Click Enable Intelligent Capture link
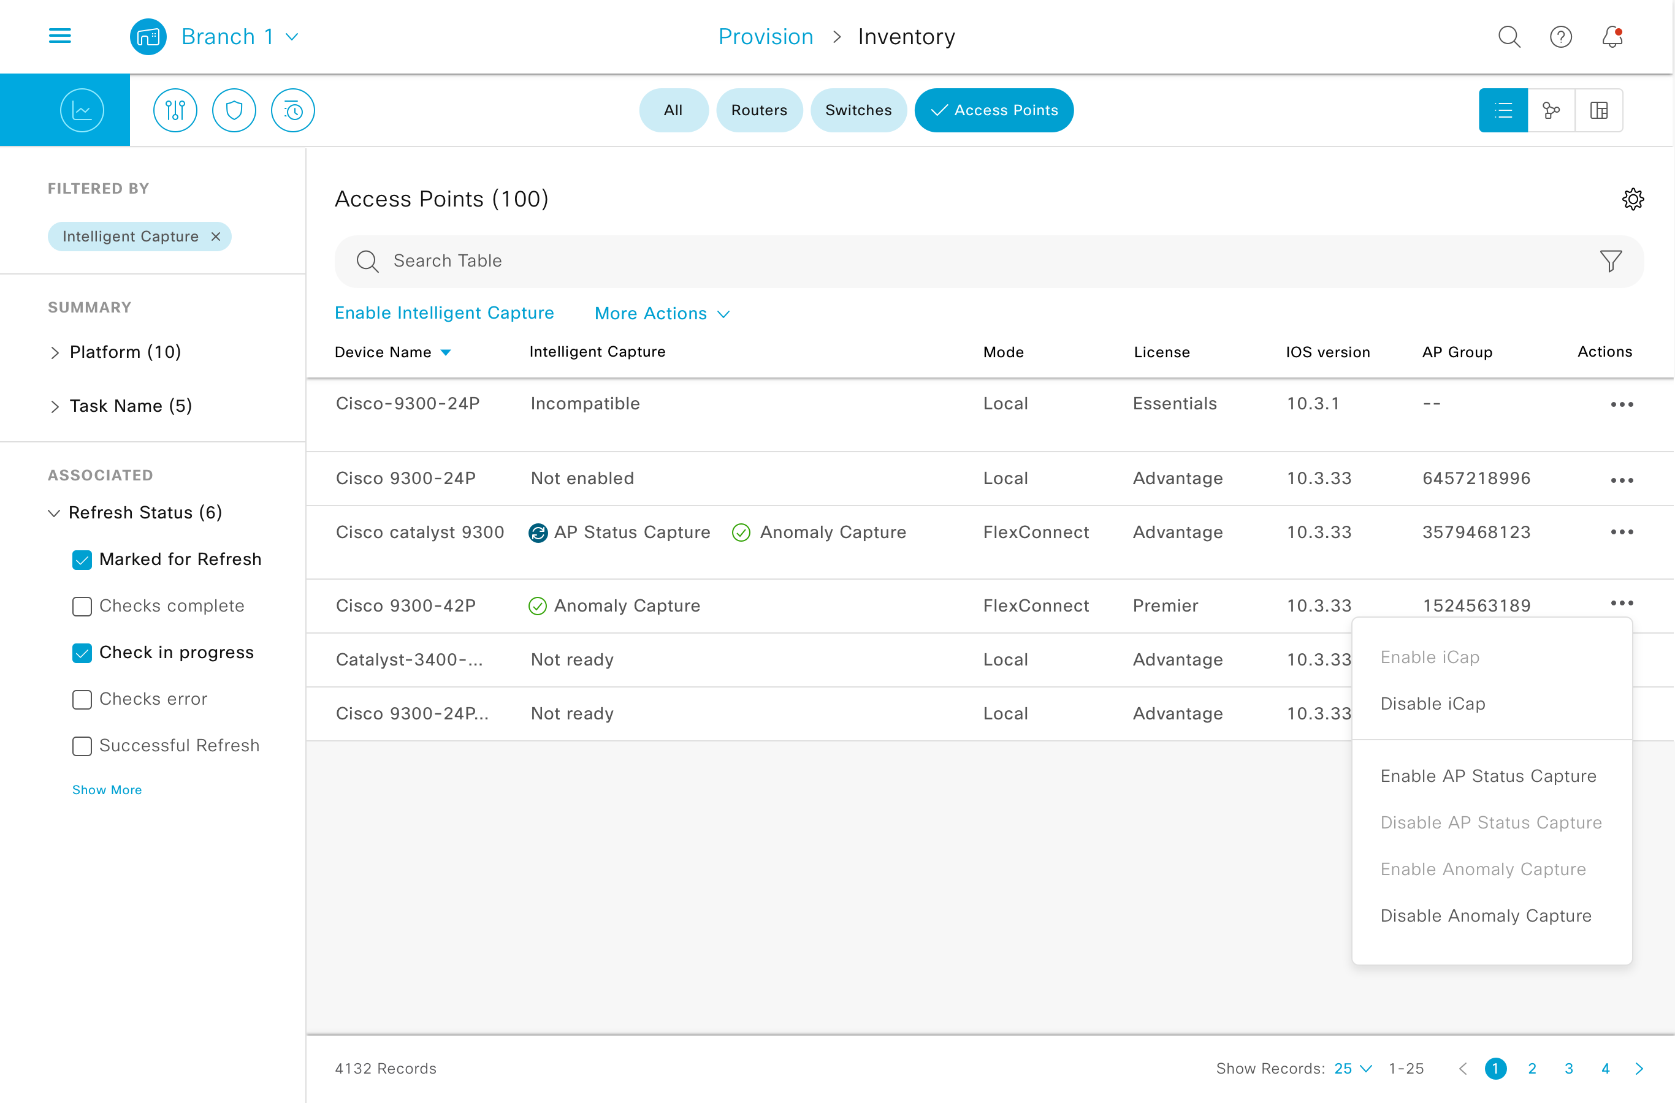1675x1103 pixels. click(x=444, y=313)
